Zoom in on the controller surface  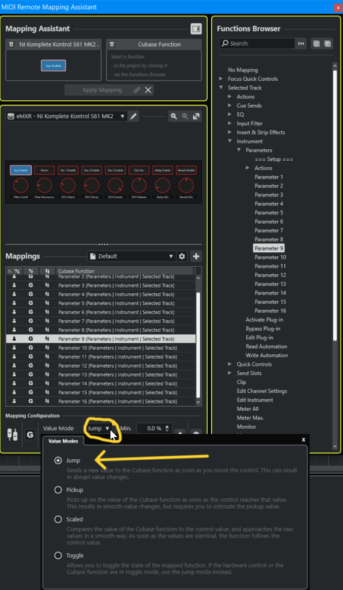174,116
